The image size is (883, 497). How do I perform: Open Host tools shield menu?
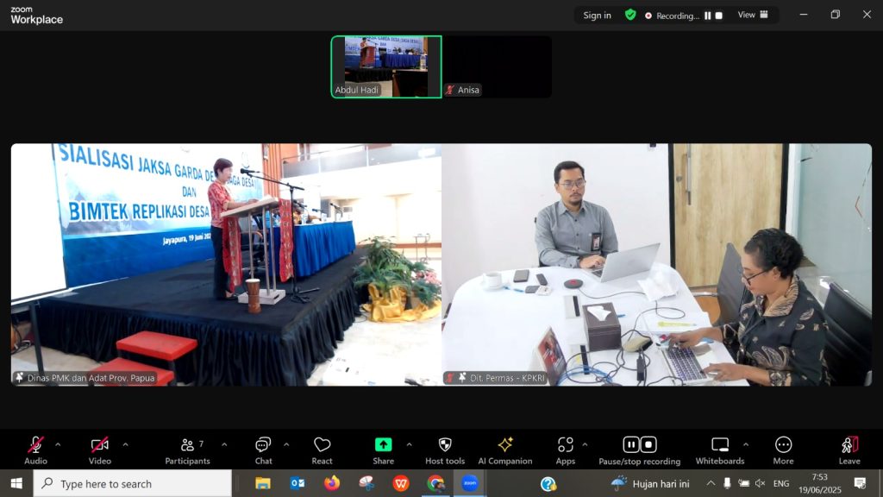445,450
